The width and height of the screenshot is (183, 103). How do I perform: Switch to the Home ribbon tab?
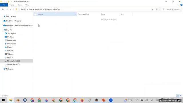pyautogui.click(x=12, y=5)
